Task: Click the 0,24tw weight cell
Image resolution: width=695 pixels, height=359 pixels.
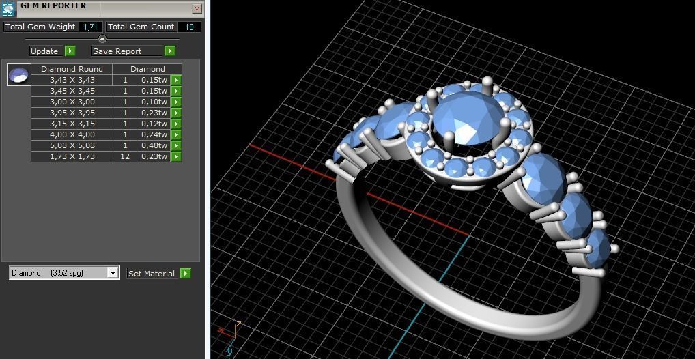Action: coord(154,134)
